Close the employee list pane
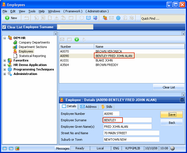187x153 pixels. 183,34
